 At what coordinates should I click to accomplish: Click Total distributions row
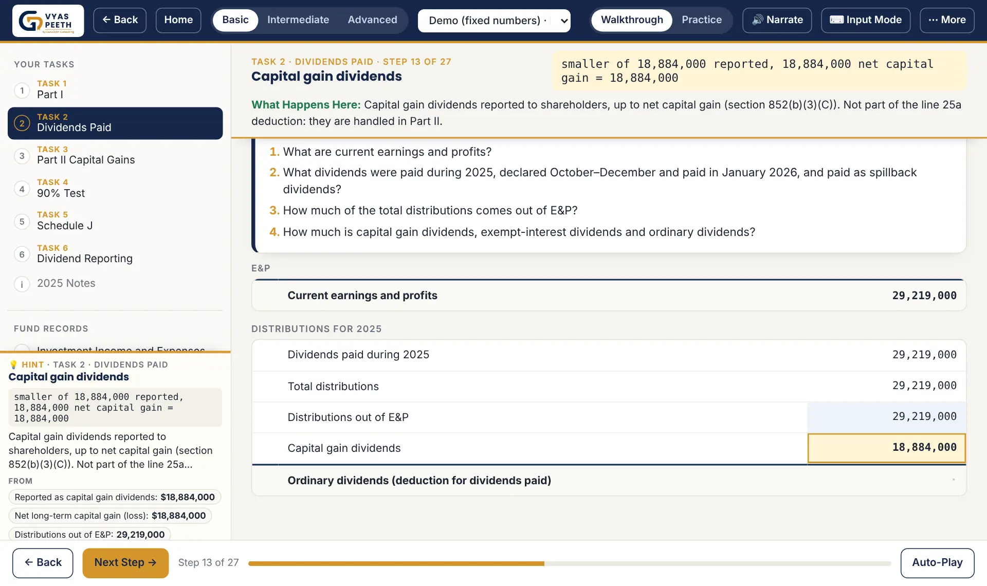609,386
